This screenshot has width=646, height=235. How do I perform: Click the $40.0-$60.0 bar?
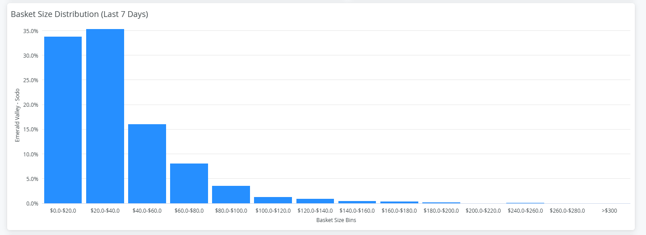point(147,164)
